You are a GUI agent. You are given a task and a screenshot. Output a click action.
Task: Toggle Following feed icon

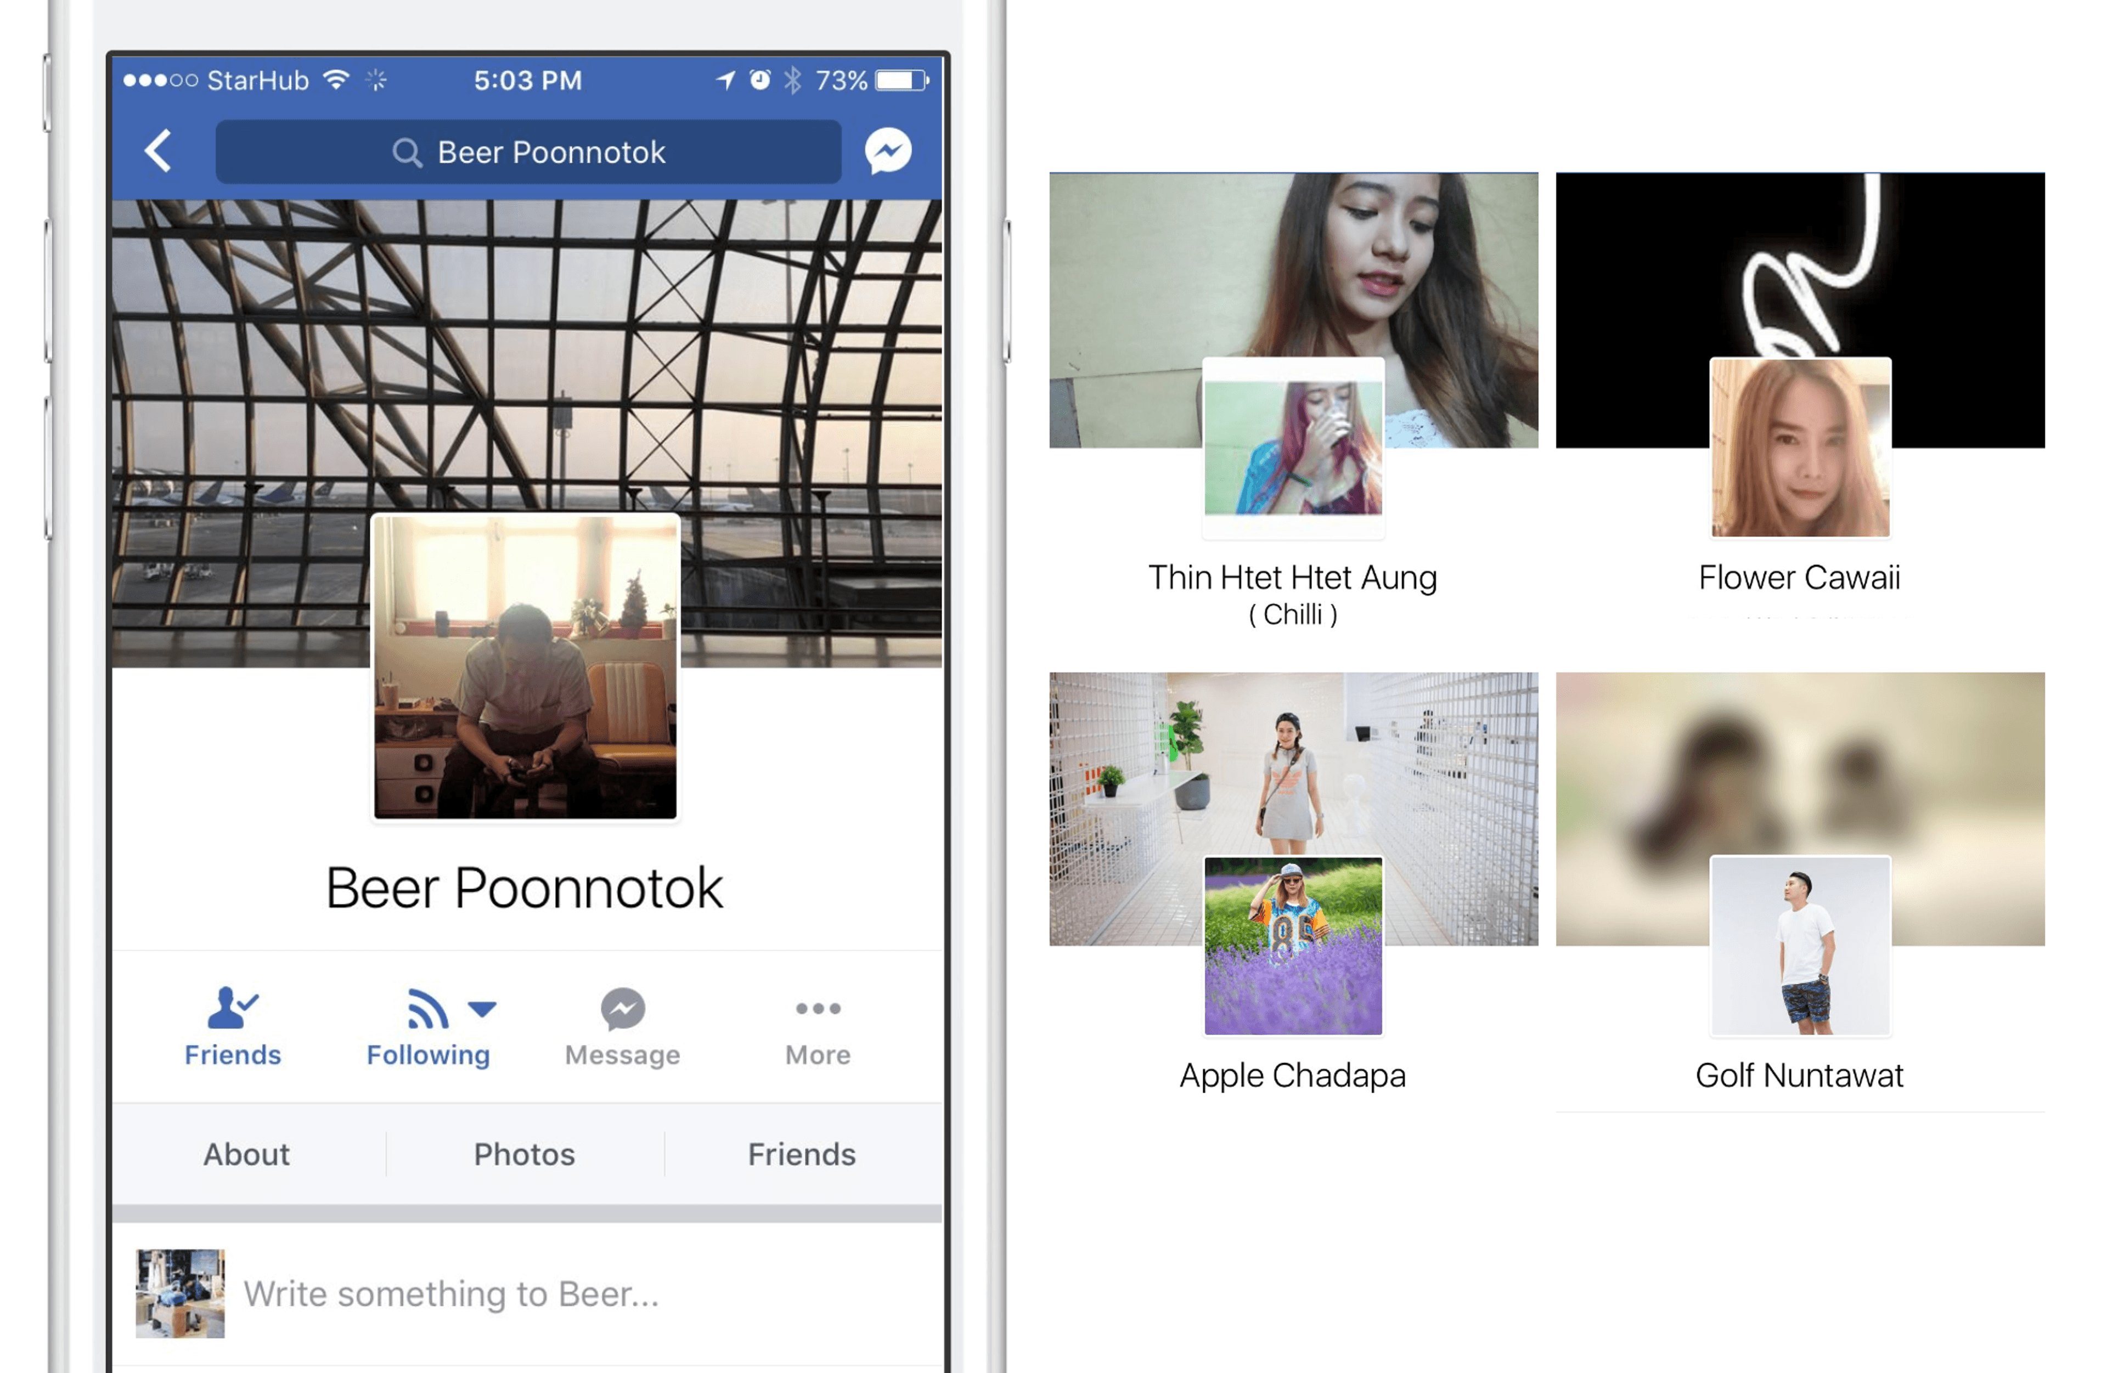pyautogui.click(x=427, y=1009)
